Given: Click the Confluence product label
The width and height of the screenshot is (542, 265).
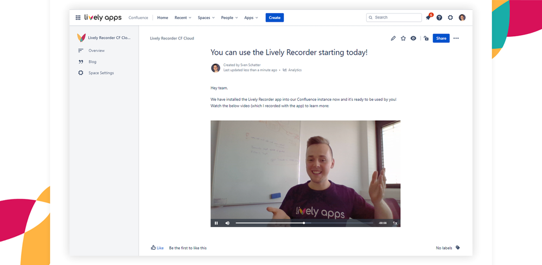Looking at the screenshot, I should tap(138, 17).
